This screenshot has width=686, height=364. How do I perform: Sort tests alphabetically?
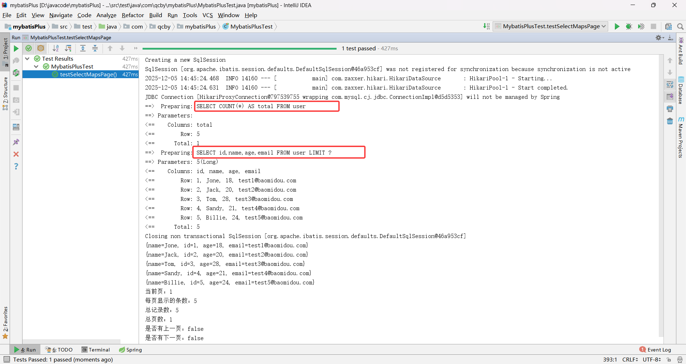pos(56,48)
